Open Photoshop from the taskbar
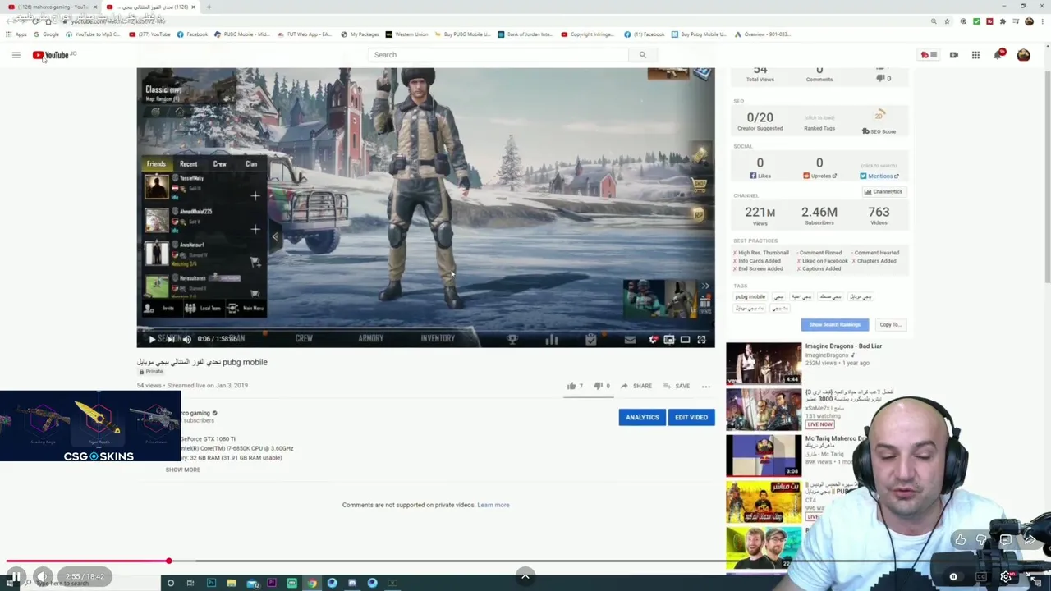The height and width of the screenshot is (591, 1051). pos(211,584)
